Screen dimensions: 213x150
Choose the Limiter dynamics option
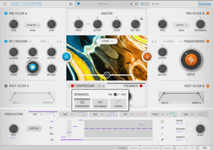click(x=118, y=104)
